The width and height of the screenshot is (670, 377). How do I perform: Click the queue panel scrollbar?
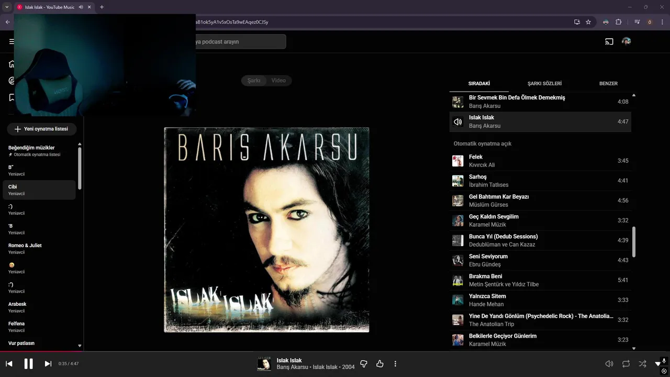[x=634, y=241]
